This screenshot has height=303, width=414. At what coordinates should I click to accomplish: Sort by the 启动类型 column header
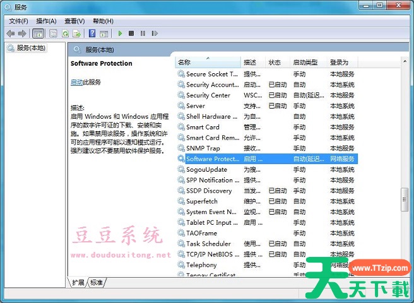(309, 62)
